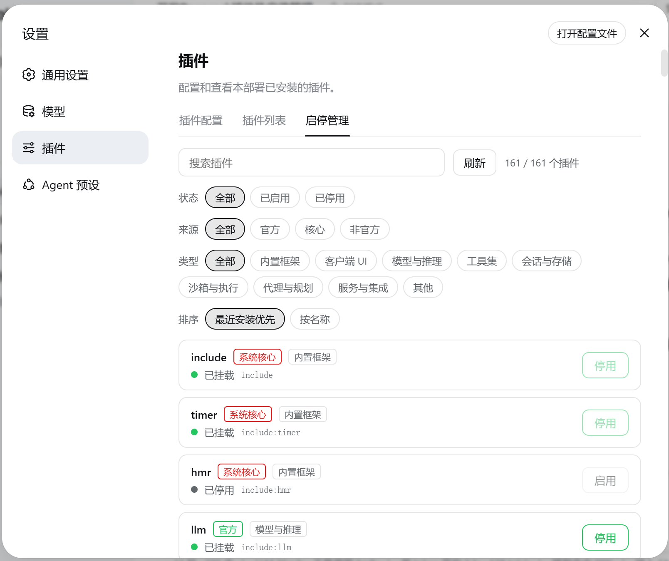The image size is (669, 561).
Task: Filter type by 沙箱与执行
Action: click(213, 288)
